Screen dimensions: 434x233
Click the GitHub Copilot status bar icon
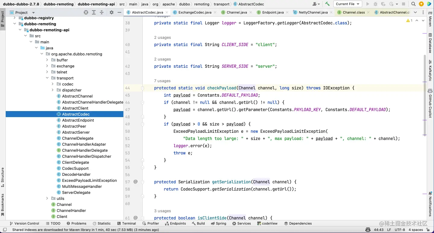[x=368, y=230]
